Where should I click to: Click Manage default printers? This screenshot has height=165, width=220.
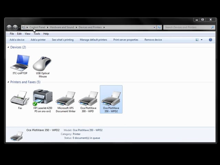[93, 40]
